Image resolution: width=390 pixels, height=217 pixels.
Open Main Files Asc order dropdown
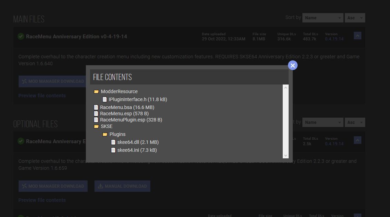tap(355, 18)
